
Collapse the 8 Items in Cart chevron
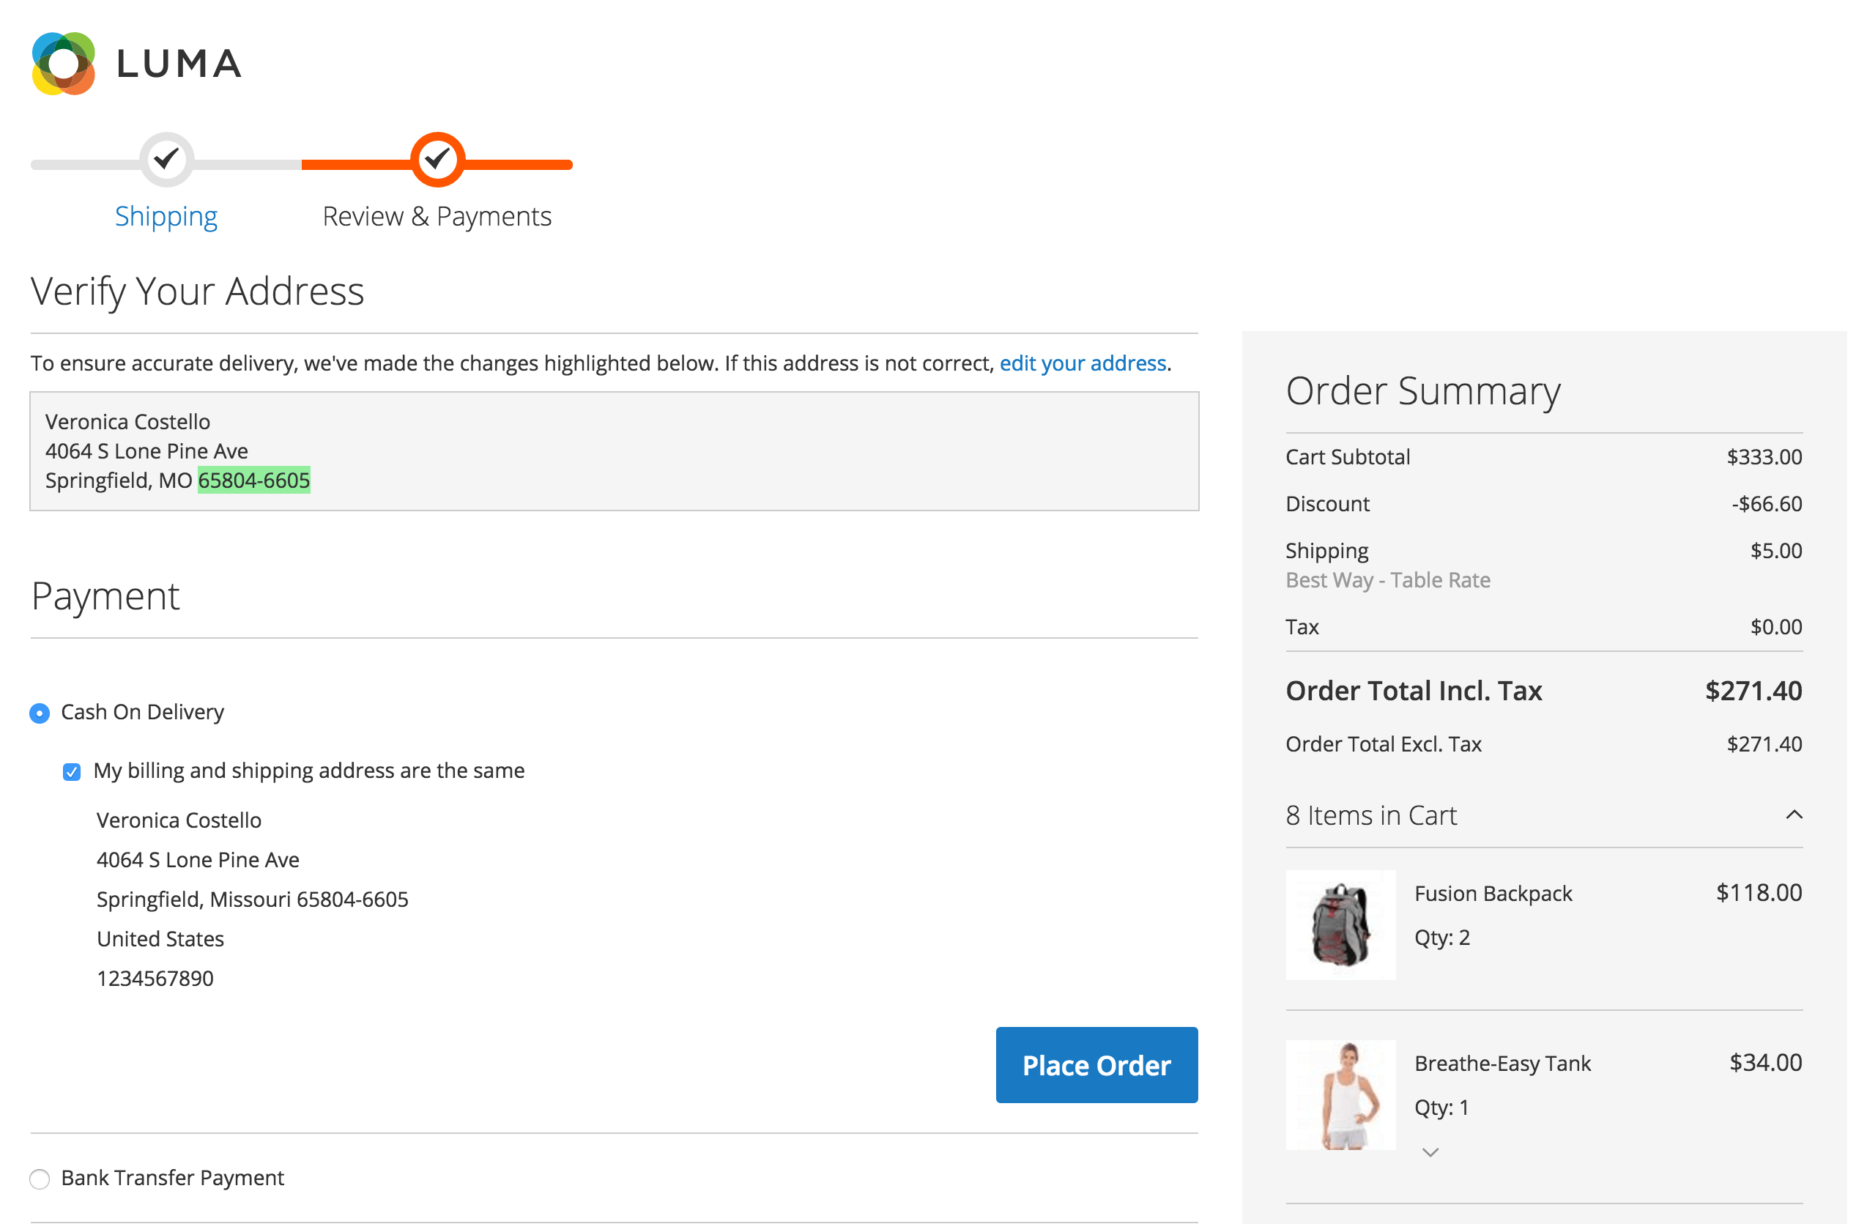point(1793,815)
